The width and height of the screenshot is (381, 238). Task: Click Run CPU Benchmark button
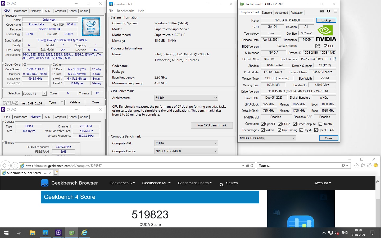pos(212,125)
